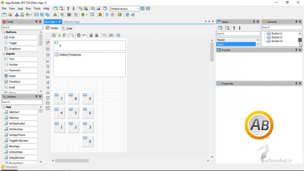The image size is (304, 171).
Task: Select the Toggle button control in Tools
Action: [13, 43]
